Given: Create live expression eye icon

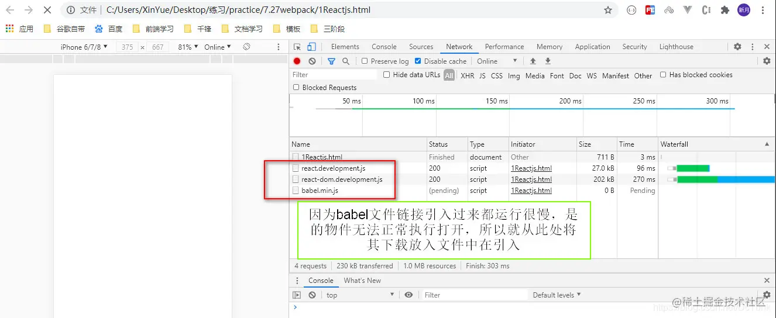Looking at the screenshot, I should (408, 295).
